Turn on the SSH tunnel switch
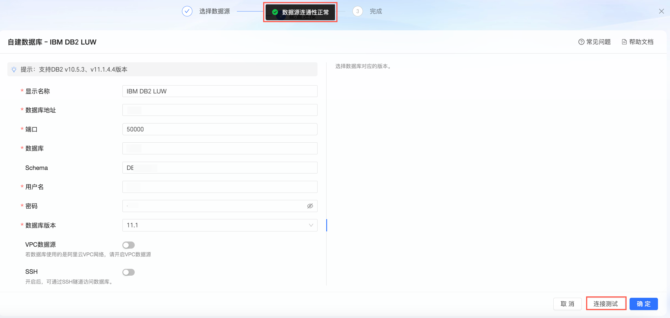This screenshot has height=318, width=670. point(128,272)
